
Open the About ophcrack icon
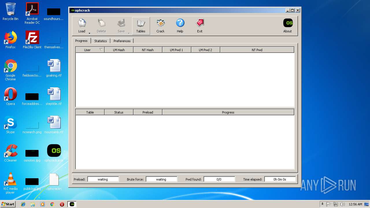coord(288,26)
